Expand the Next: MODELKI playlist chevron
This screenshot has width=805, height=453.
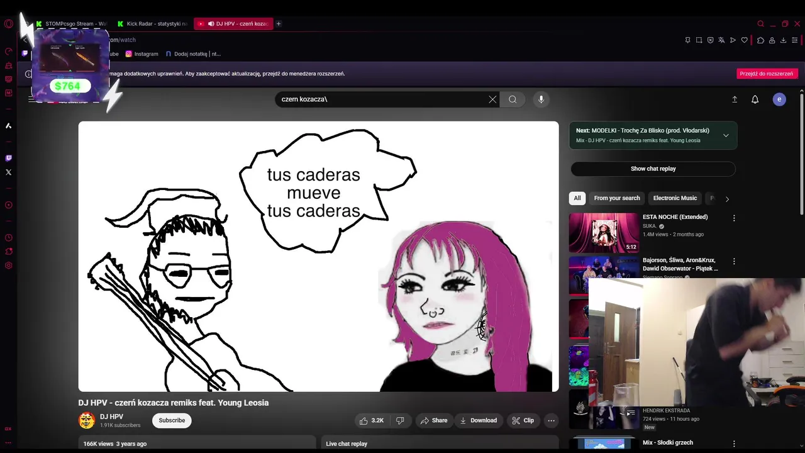(x=726, y=135)
